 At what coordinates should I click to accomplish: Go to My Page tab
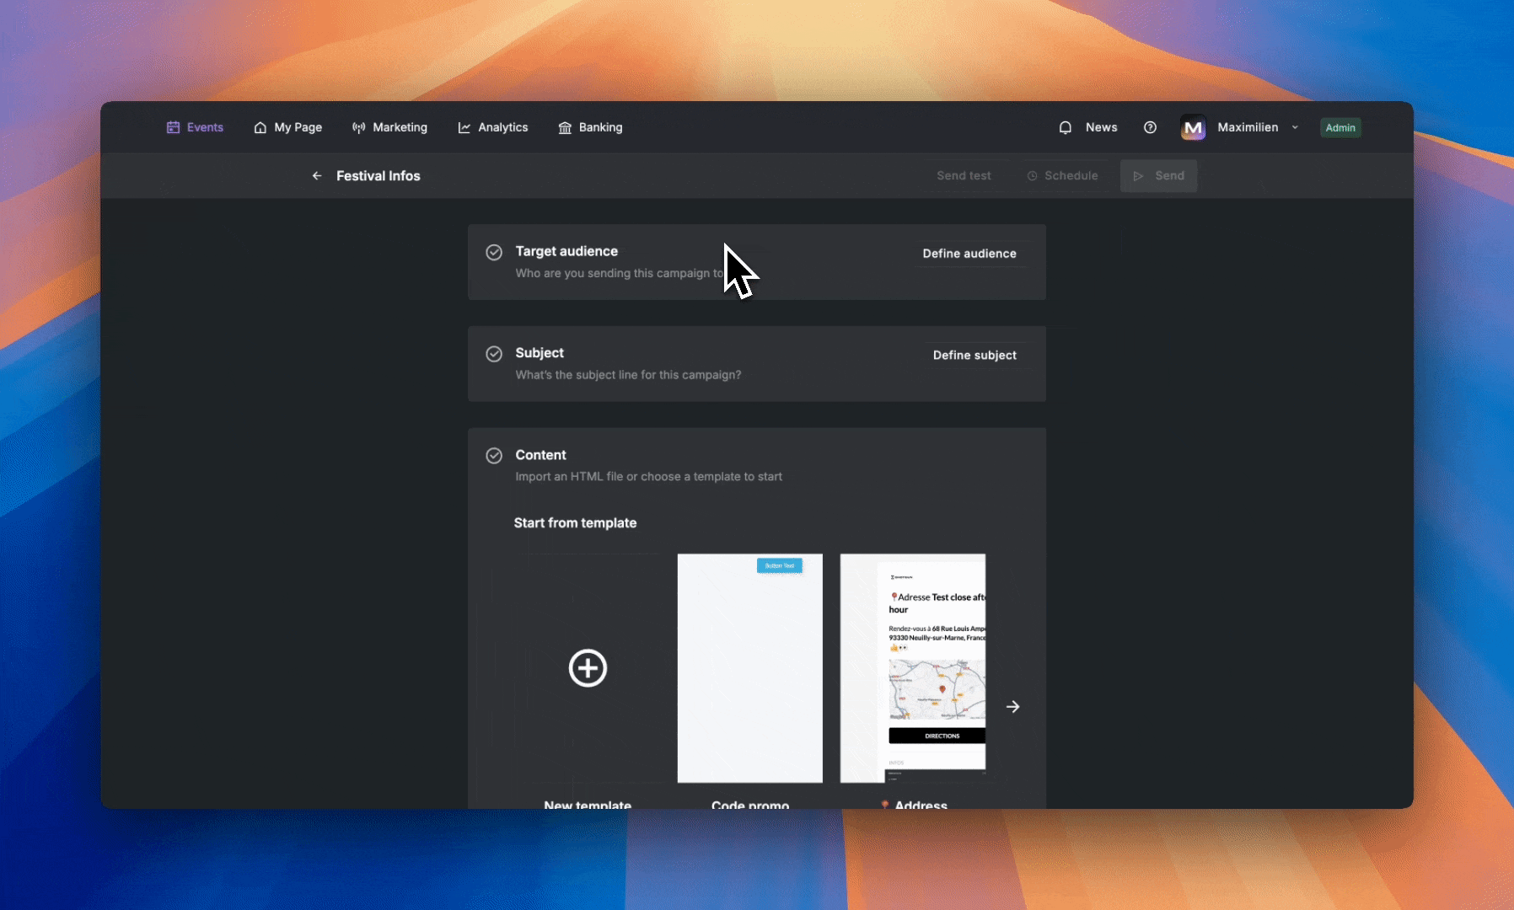pos(287,127)
